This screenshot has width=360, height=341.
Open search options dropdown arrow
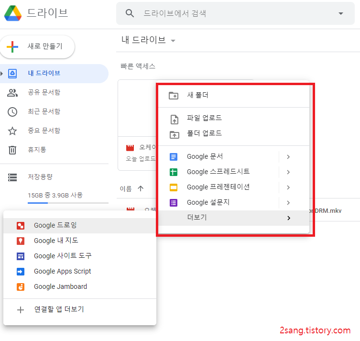341,13
